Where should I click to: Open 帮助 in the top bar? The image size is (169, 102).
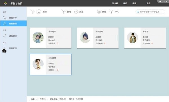(125, 3)
